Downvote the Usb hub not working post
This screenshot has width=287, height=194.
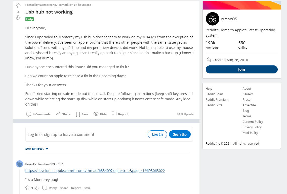point(18,18)
